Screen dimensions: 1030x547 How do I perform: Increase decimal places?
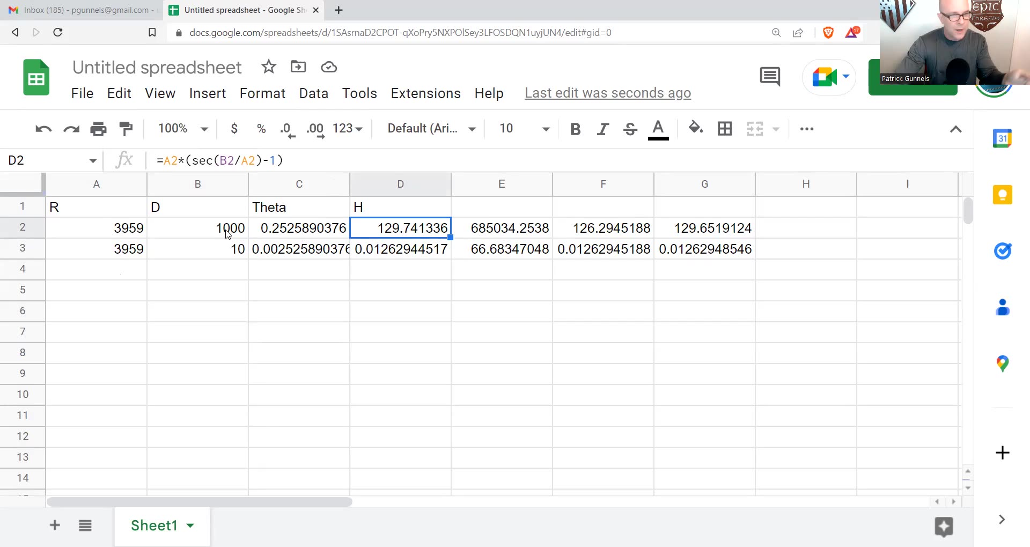315,130
